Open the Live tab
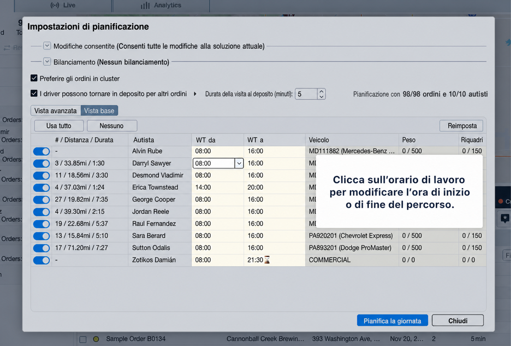This screenshot has height=346, width=511. click(x=63, y=5)
